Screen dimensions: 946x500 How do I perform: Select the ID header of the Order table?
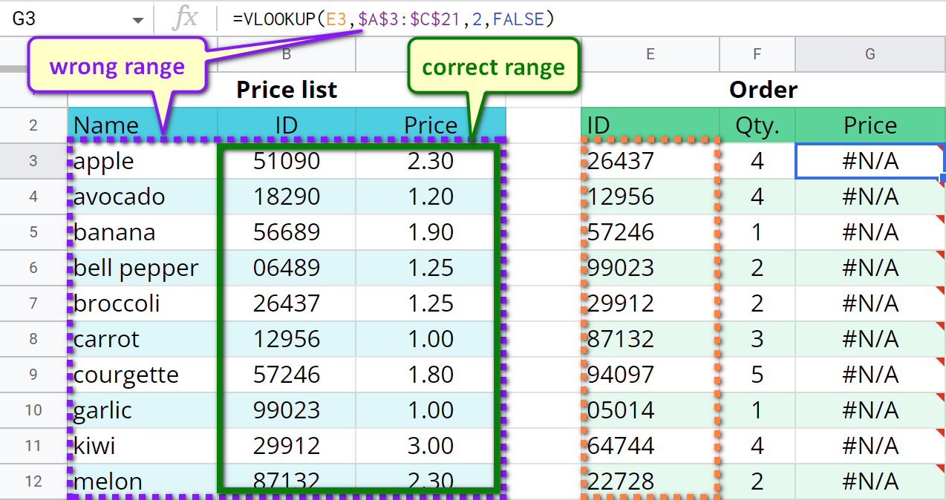tap(650, 125)
